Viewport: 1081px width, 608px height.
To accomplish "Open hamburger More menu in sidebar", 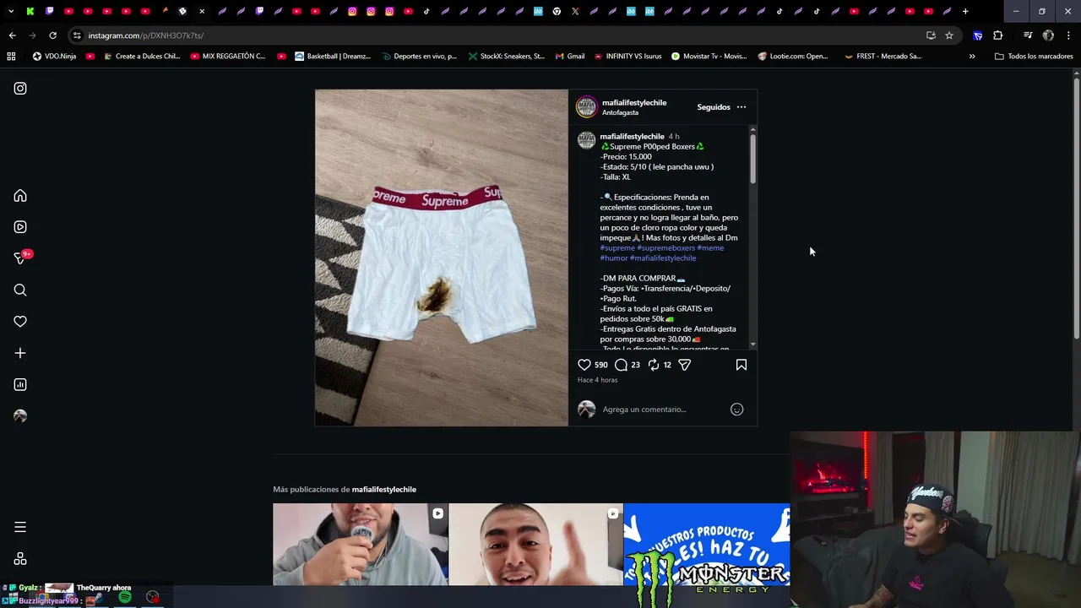I will [20, 527].
